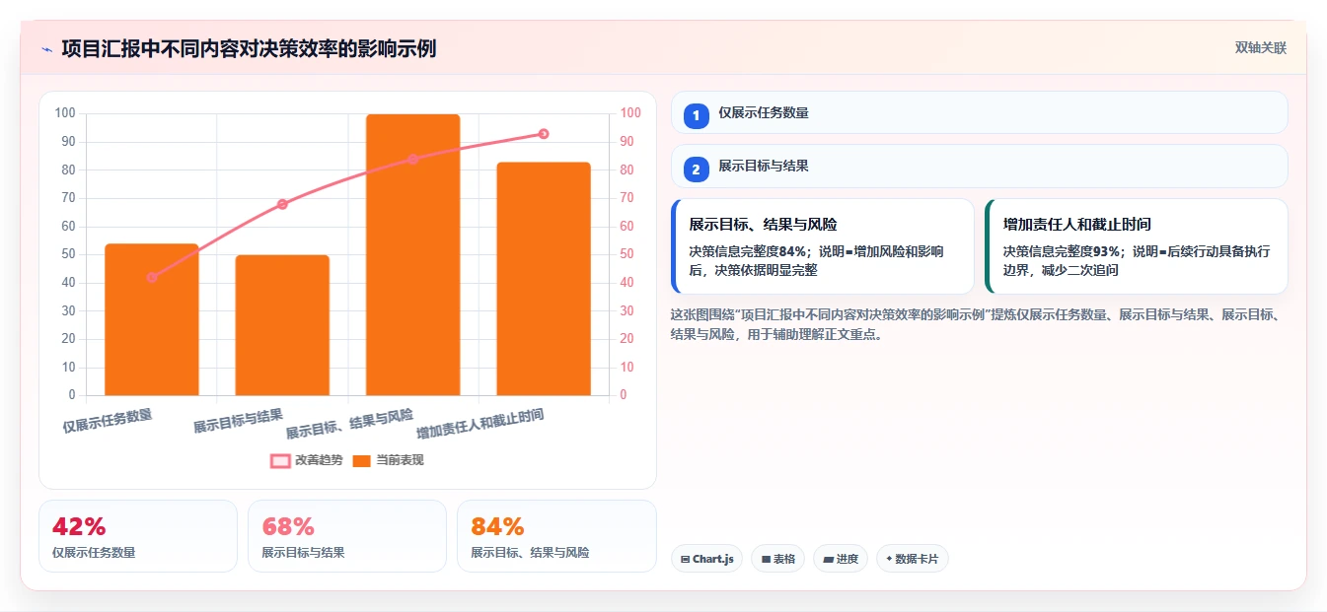Select the Chart.js tag chip
The image size is (1327, 612).
(706, 559)
